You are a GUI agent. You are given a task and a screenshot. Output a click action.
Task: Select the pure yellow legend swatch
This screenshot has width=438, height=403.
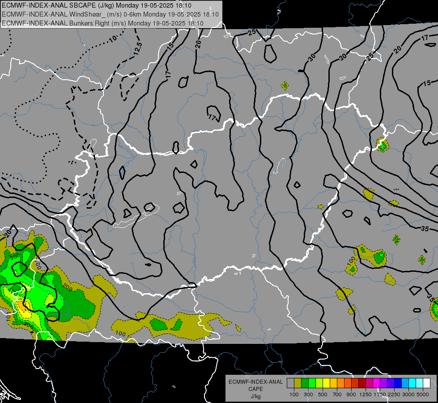click(326, 383)
